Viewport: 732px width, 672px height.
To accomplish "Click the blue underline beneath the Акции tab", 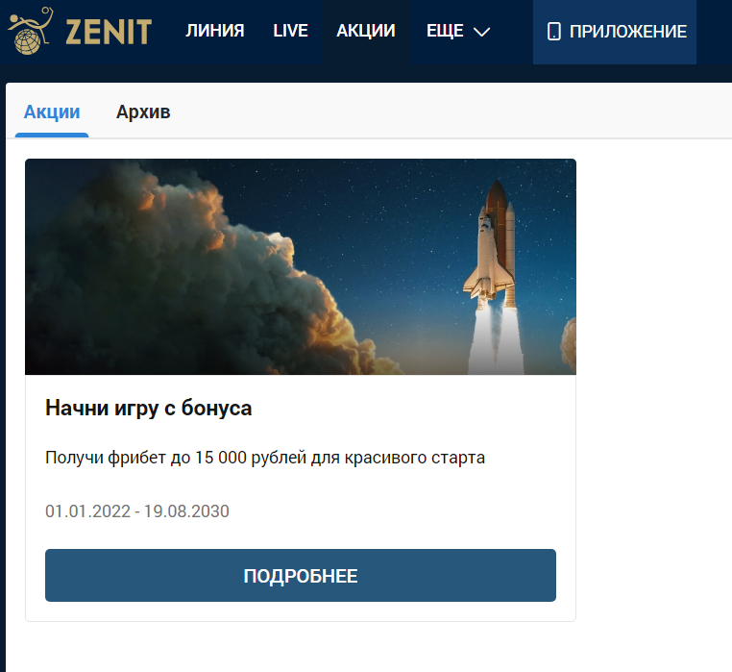I will point(52,135).
